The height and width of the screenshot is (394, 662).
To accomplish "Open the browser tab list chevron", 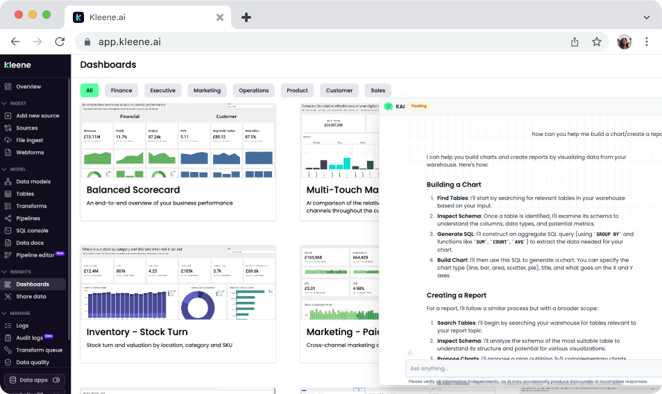I will click(646, 17).
